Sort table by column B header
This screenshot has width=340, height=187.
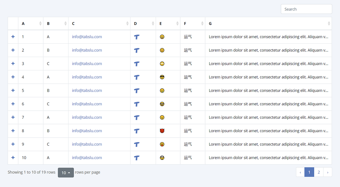coord(56,23)
